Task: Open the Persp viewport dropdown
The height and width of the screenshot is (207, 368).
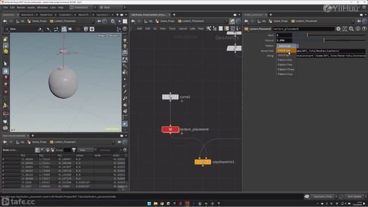Action: click(x=101, y=36)
